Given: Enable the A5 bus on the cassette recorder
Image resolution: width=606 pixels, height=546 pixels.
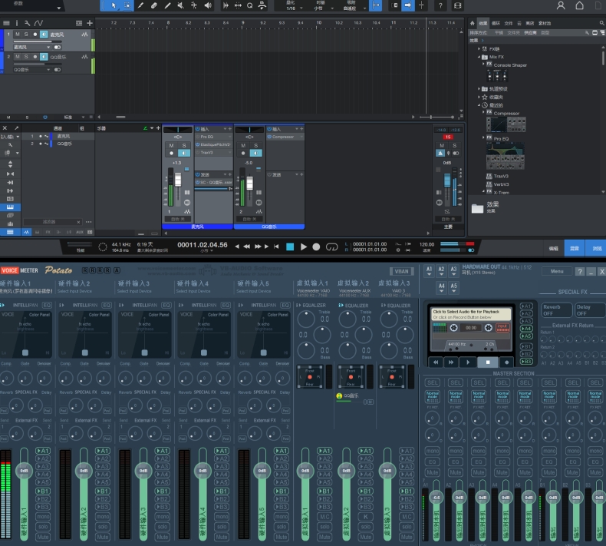Looking at the screenshot, I should [526, 336].
